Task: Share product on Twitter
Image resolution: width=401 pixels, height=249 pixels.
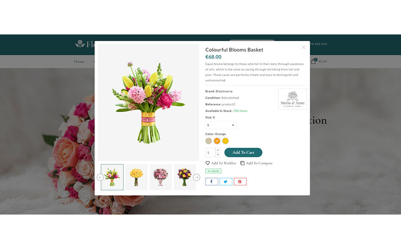Action: coord(226,182)
